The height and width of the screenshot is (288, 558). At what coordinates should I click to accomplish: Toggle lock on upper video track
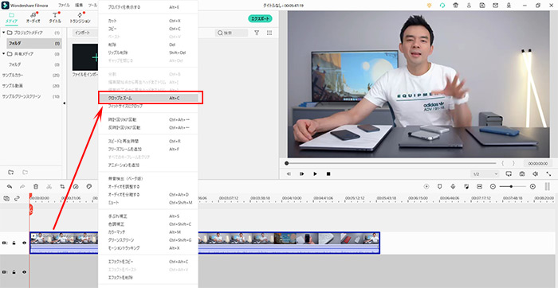click(14, 243)
